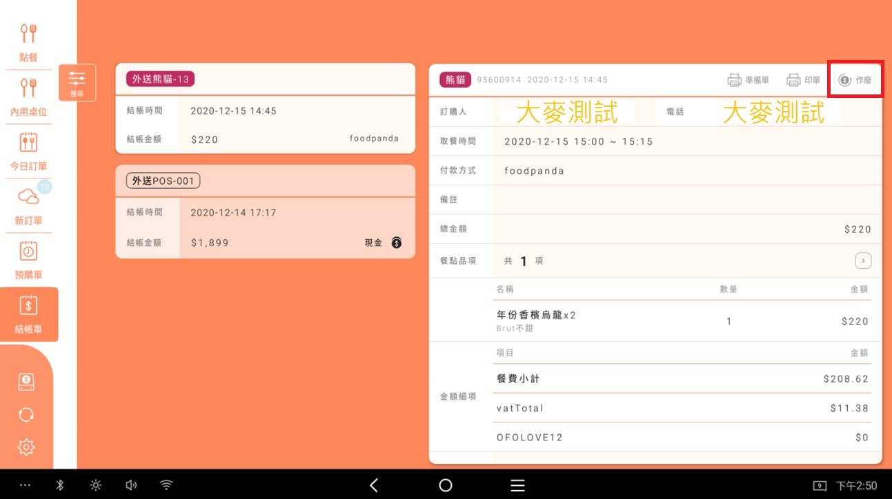Click the sync refresh icon in sidebar
Screen dimensions: 892x499
click(x=26, y=414)
